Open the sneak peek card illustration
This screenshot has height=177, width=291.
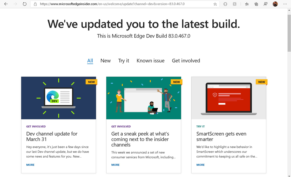144,98
